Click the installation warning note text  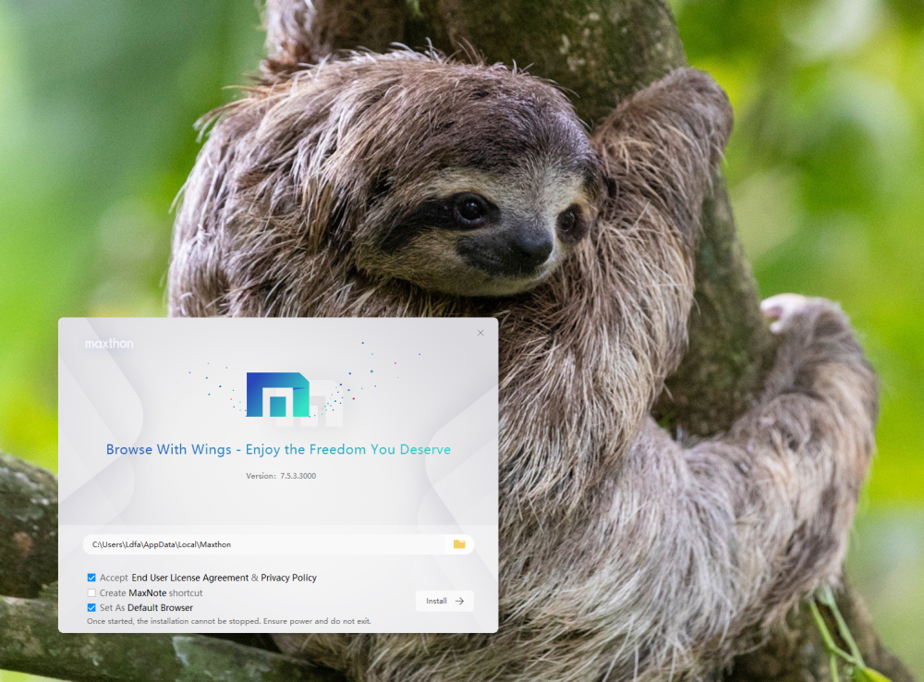[228, 621]
